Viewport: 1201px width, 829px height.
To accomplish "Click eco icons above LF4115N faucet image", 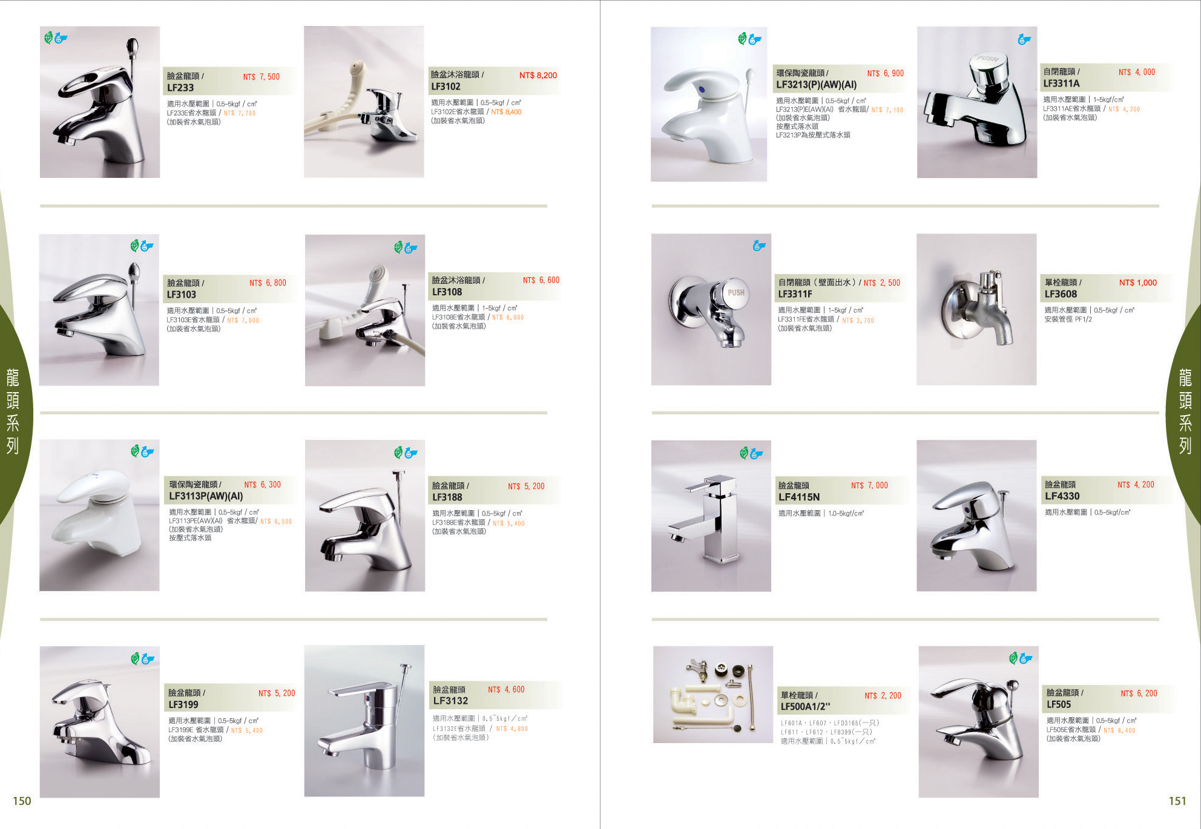I will 751,453.
